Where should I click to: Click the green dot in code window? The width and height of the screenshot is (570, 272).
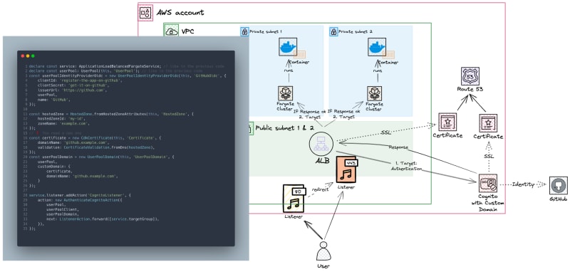33,56
